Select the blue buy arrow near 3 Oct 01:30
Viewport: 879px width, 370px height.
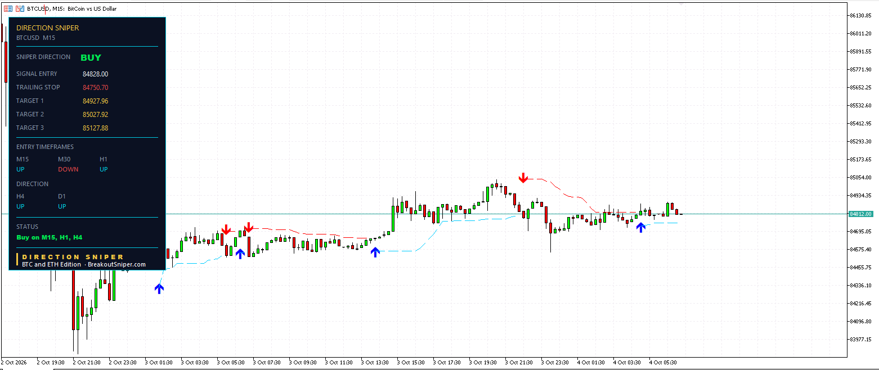pos(159,288)
